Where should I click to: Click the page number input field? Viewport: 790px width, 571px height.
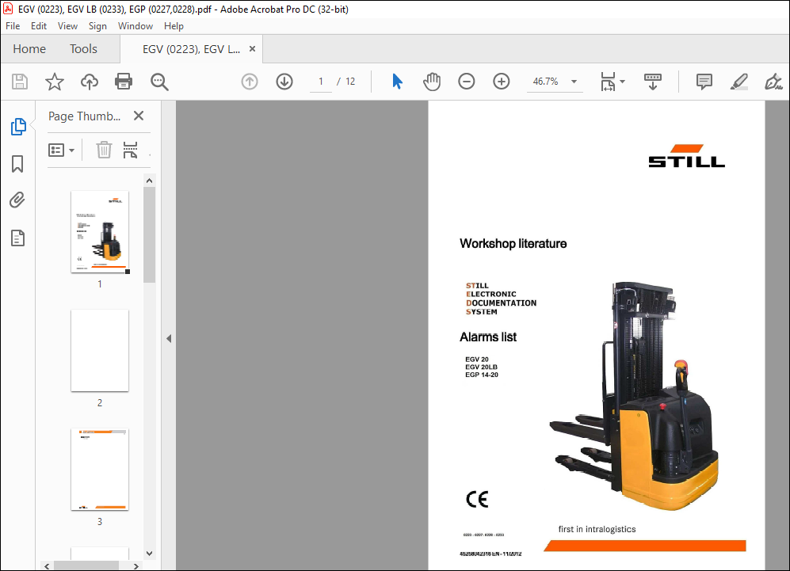(320, 82)
